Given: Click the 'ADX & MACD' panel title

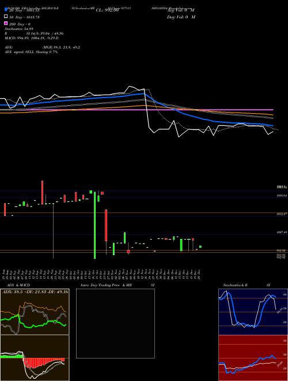Looking at the screenshot, I should coord(18,285).
